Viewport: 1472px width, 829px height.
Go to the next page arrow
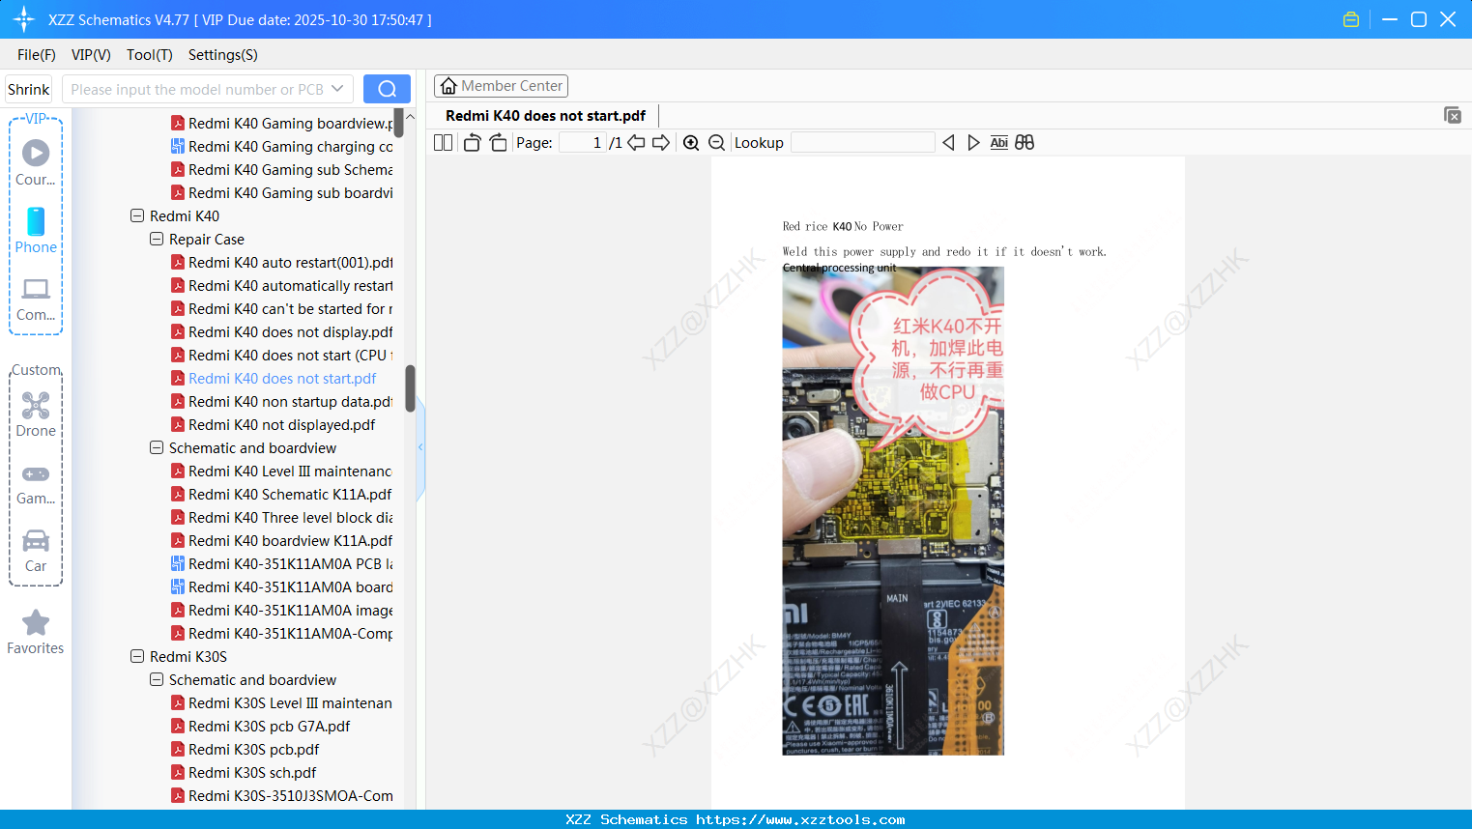[x=661, y=143]
